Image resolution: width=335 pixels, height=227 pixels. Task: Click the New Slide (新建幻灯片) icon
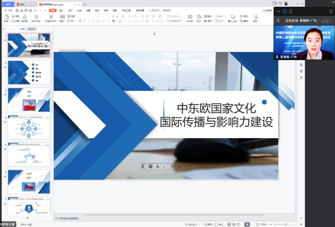pos(51,17)
